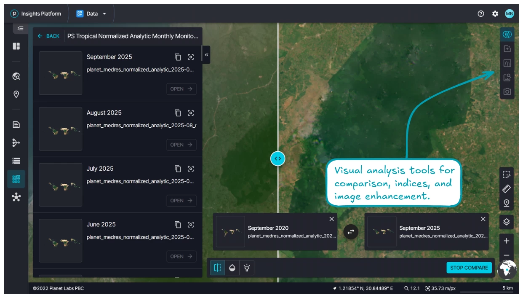
Task: Click the June 2025 list thumbnail
Action: pos(61,241)
